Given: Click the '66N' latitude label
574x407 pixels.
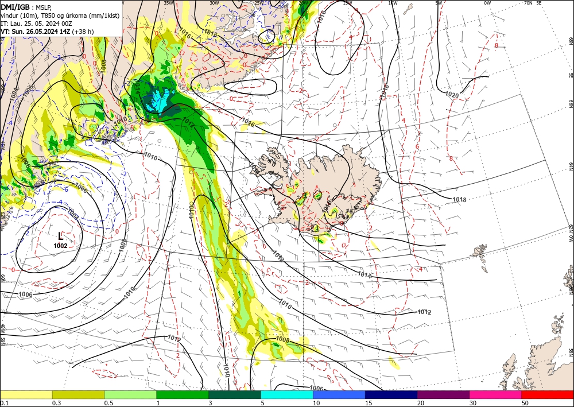Looking at the screenshot, I should click(x=571, y=104).
